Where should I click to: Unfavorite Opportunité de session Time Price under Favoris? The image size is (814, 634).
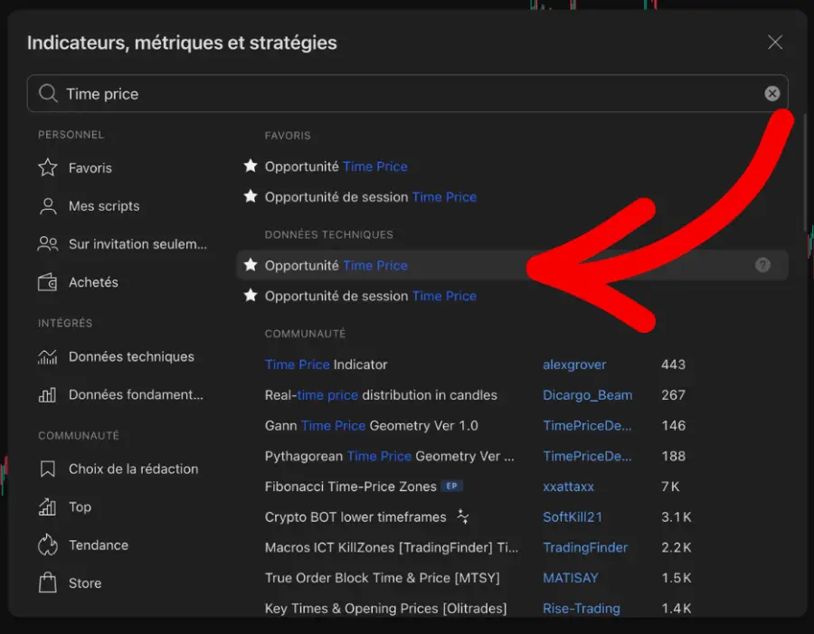[x=251, y=196]
